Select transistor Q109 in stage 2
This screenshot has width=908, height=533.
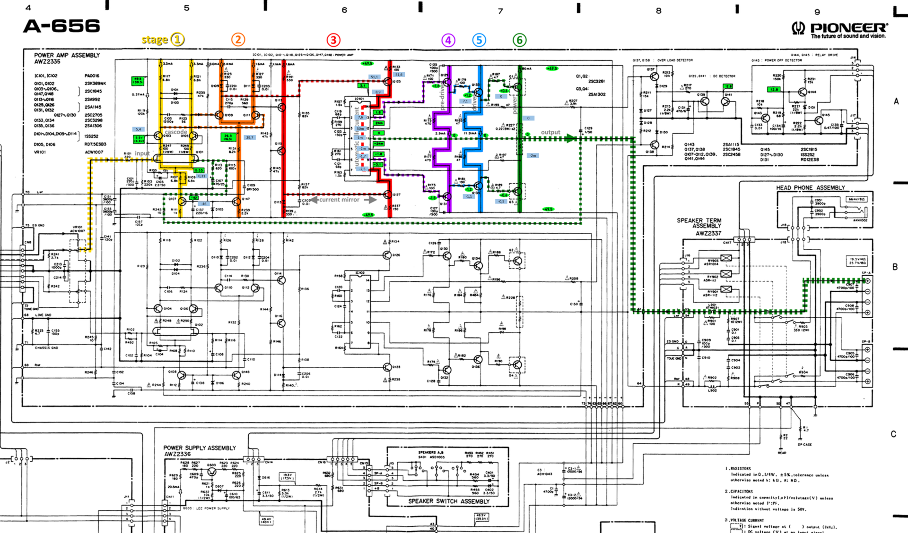point(219,115)
